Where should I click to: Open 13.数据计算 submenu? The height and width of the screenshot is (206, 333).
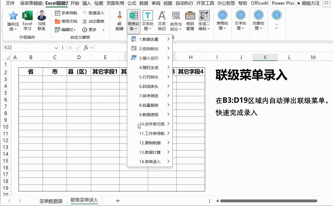150,152
